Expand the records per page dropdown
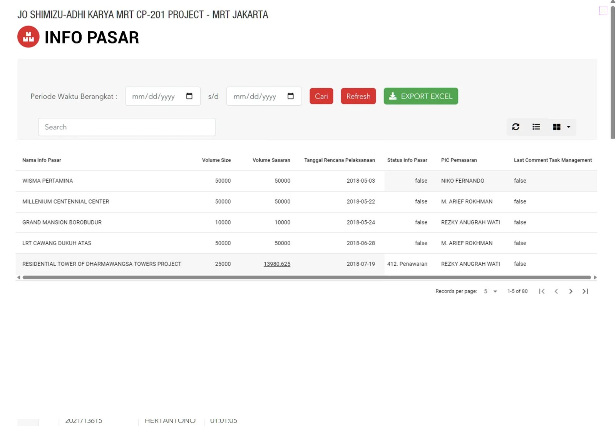 coord(490,291)
